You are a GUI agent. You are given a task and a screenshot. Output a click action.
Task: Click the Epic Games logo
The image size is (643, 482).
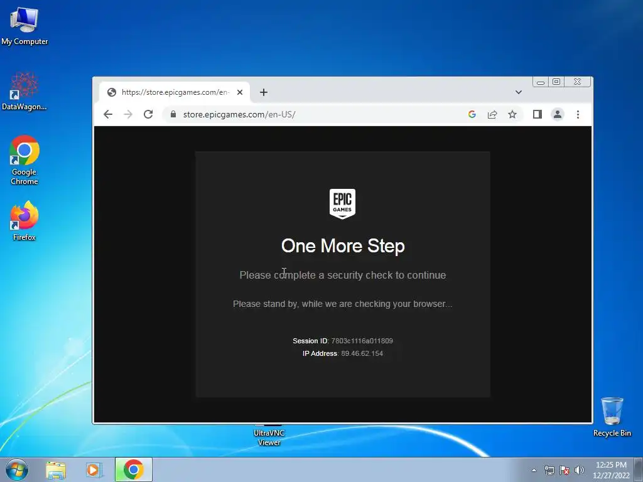point(342,204)
